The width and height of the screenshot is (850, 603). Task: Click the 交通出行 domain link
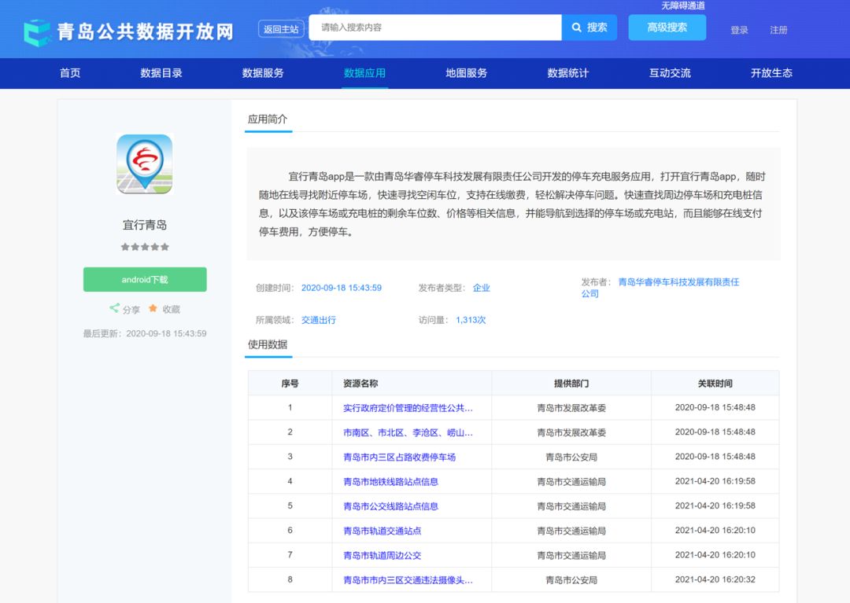(319, 320)
